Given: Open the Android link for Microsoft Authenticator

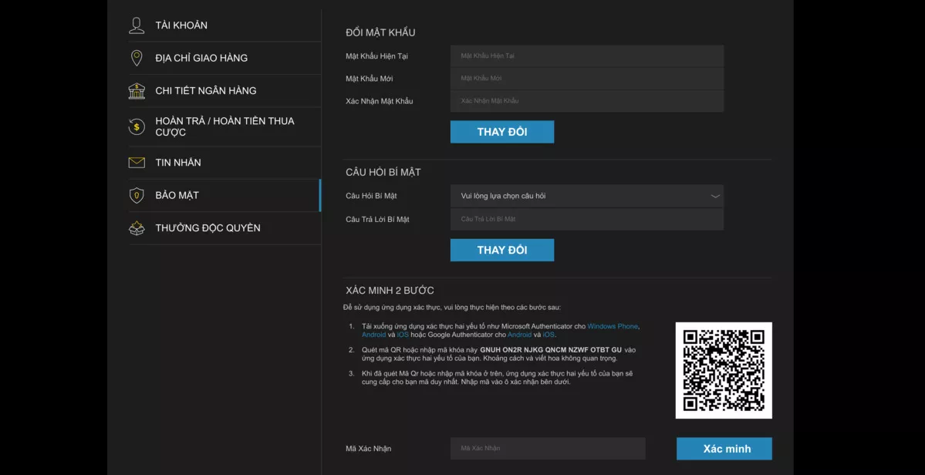Looking at the screenshot, I should coord(373,335).
